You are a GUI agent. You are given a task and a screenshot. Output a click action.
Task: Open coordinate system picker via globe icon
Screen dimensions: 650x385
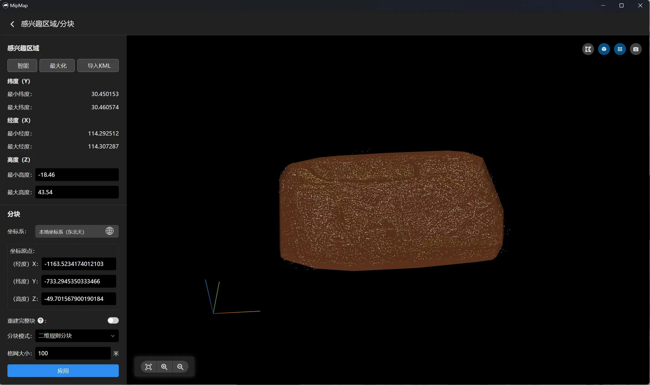[109, 231]
